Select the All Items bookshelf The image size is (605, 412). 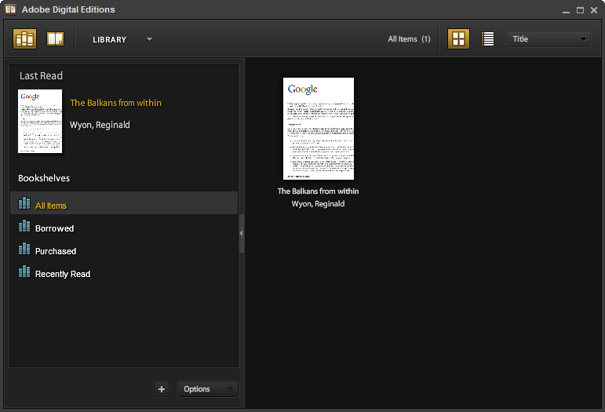[x=124, y=203]
